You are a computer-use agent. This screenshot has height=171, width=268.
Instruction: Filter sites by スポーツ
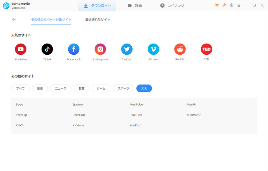(123, 89)
